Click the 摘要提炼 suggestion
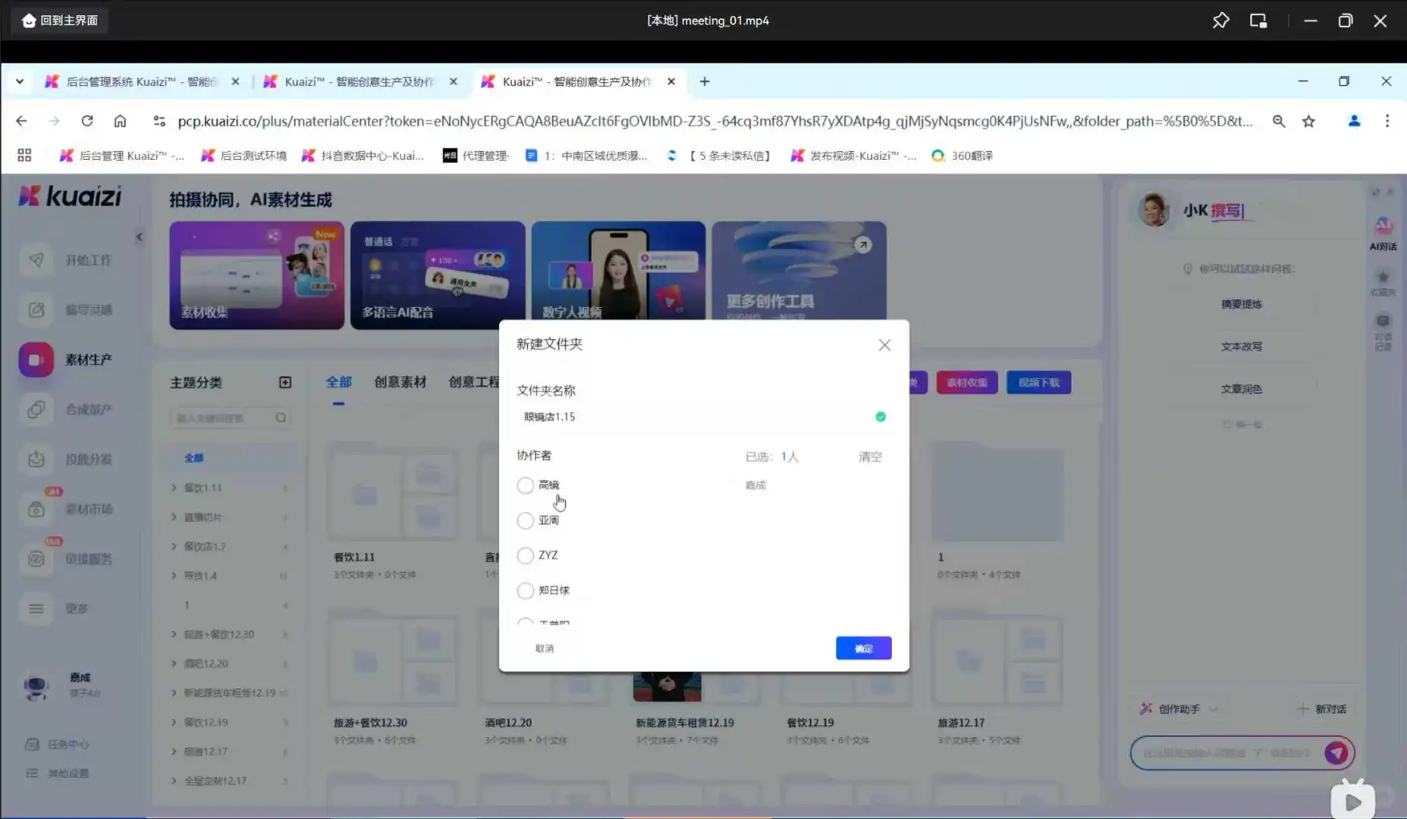Screen dimensions: 1407x819 pos(1241,304)
